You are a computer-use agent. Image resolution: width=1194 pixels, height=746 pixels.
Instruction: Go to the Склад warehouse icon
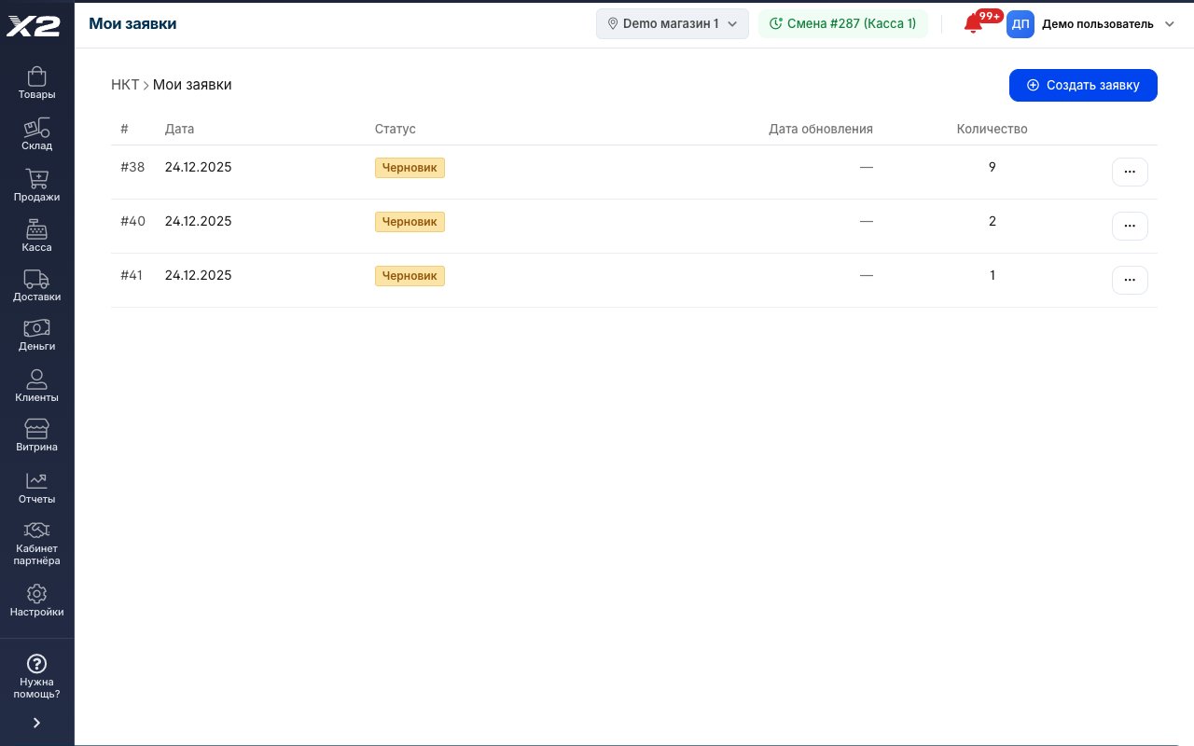coord(36,134)
